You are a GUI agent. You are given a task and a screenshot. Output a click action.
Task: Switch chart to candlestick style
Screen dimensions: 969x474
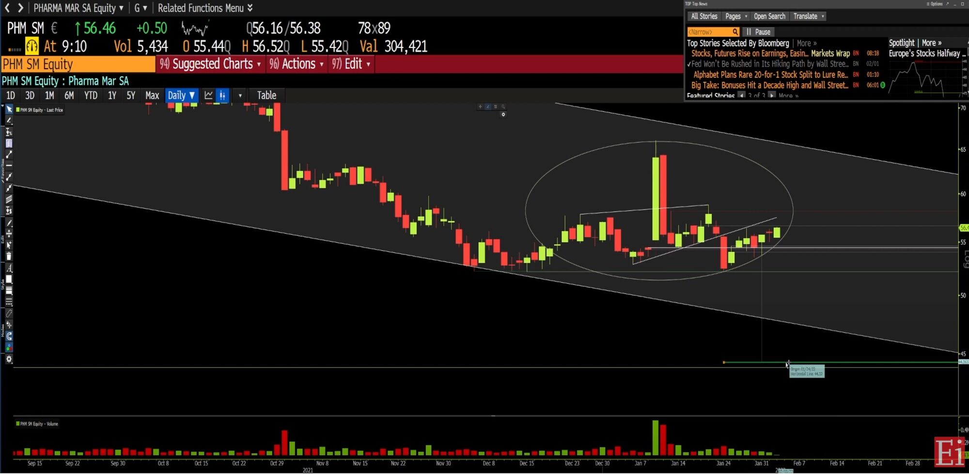(x=222, y=95)
